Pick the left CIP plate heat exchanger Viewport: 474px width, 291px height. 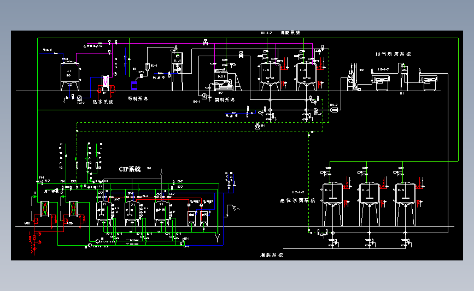tap(45, 209)
